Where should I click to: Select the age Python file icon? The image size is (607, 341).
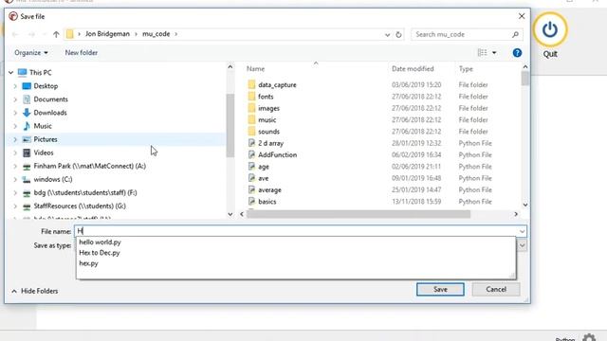[x=251, y=167]
